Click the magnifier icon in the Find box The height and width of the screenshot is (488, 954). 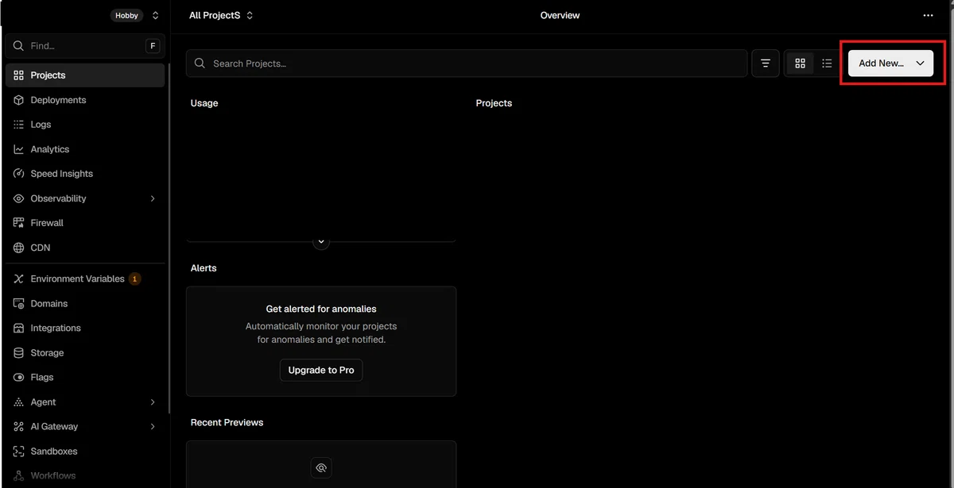[19, 46]
